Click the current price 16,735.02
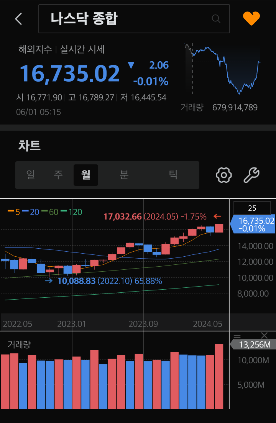This screenshot has height=423, width=276. click(x=70, y=73)
